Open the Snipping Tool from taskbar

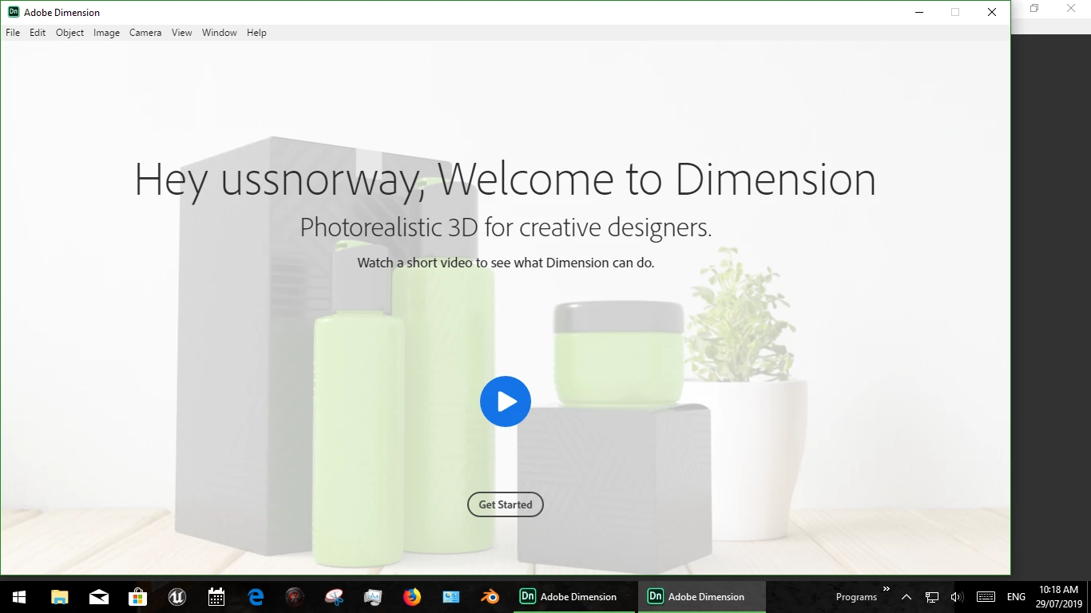pos(334,597)
